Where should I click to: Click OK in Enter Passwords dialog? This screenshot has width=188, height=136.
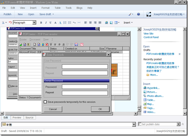(x=100, y=109)
